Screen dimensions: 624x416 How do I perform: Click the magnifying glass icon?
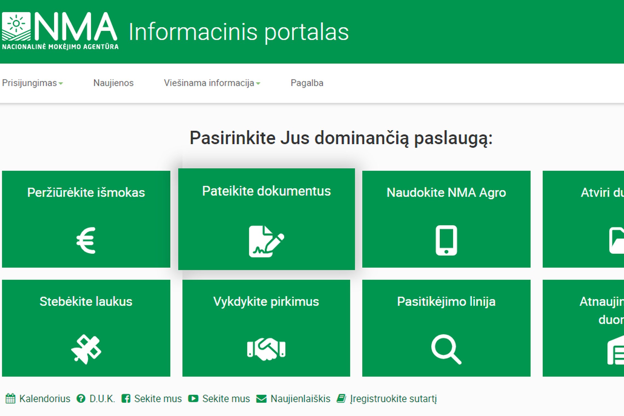click(x=446, y=349)
